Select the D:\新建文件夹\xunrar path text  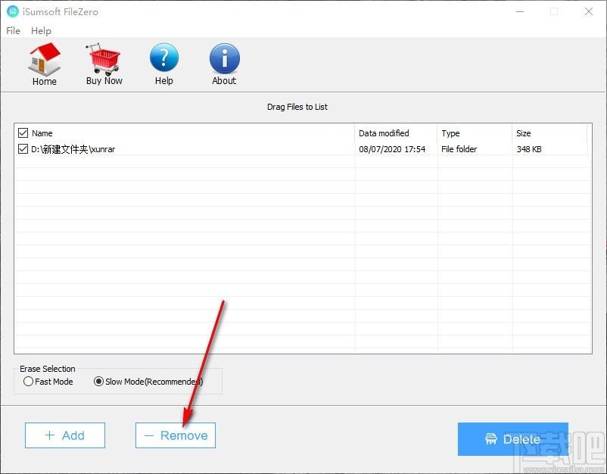click(73, 149)
